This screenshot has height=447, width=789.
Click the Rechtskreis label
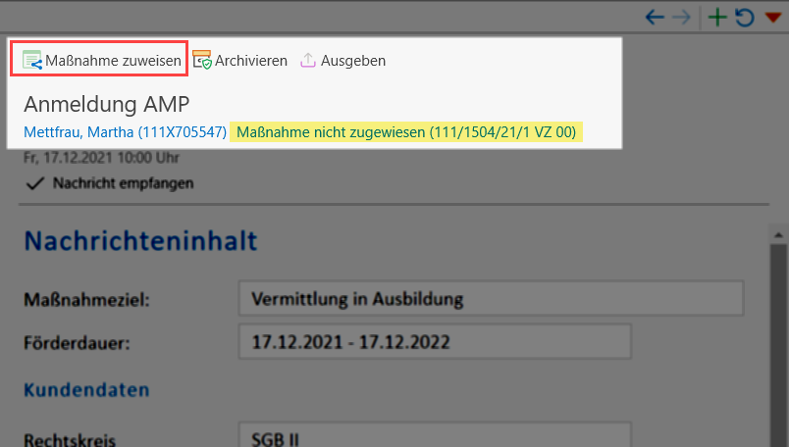[x=70, y=439]
